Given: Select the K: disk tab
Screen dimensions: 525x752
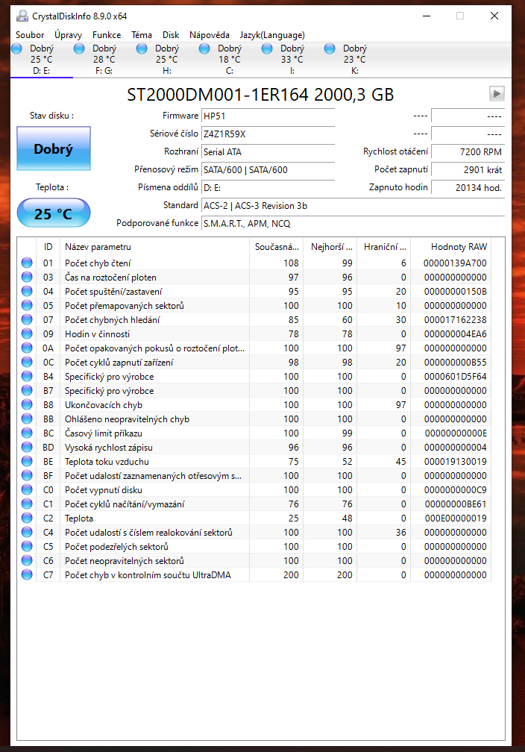Looking at the screenshot, I should (354, 60).
